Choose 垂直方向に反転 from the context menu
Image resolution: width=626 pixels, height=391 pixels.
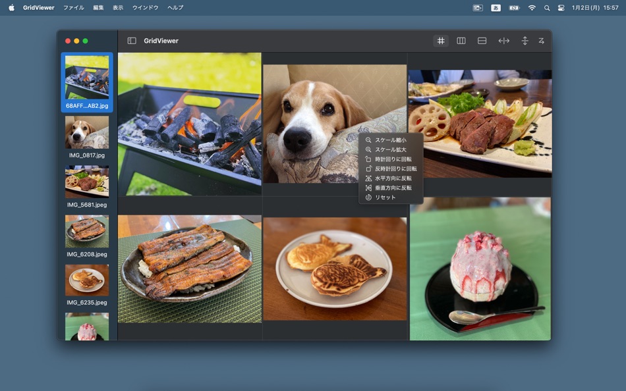coord(391,188)
